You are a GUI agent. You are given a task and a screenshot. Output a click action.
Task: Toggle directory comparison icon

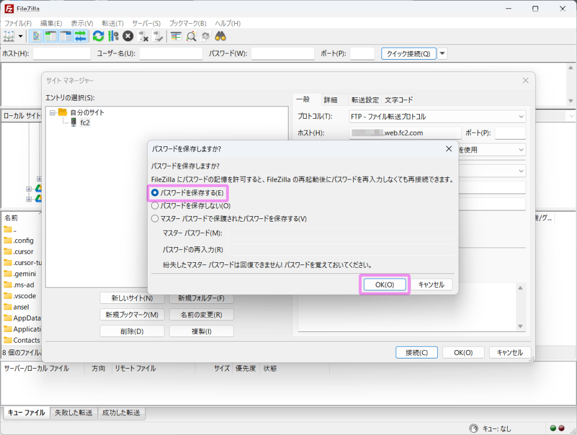click(x=191, y=36)
